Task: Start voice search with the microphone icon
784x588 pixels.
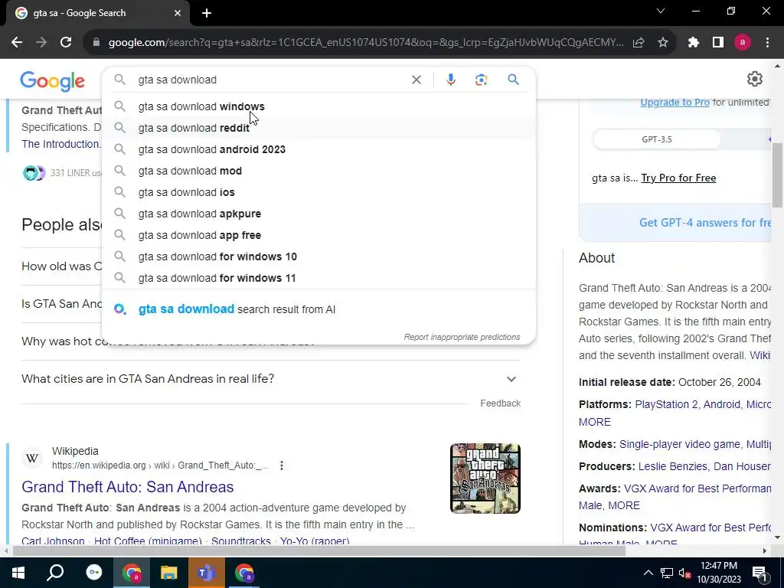Action: pyautogui.click(x=450, y=80)
